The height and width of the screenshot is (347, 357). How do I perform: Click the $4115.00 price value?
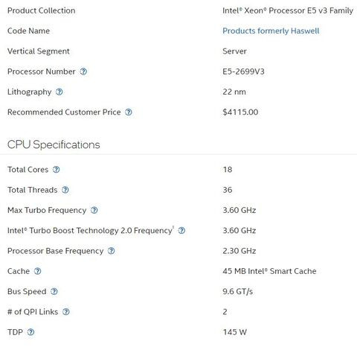(240, 112)
